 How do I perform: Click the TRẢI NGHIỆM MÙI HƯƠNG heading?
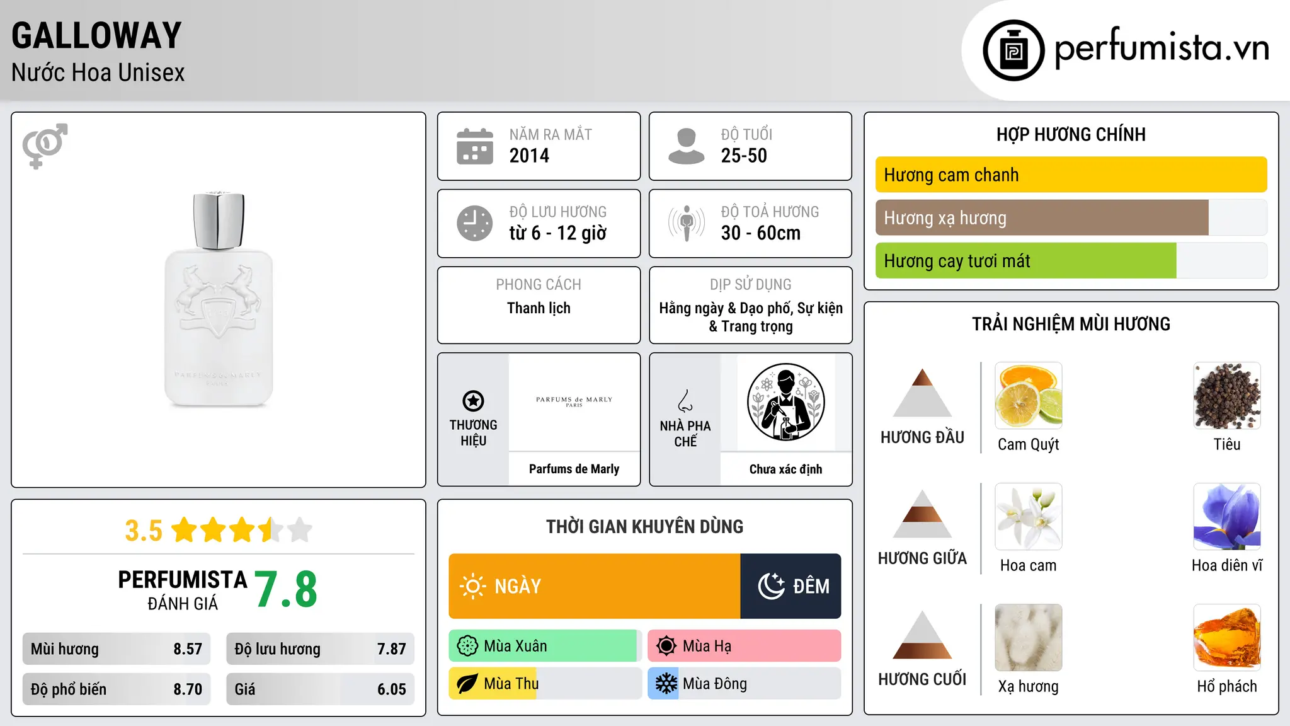pyautogui.click(x=1071, y=324)
